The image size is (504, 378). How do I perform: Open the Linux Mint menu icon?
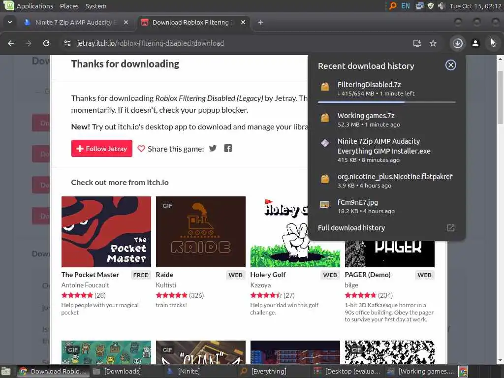point(8,5)
